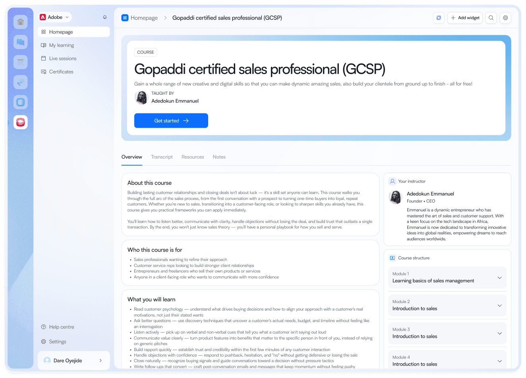Open the blue square app icon in rail
The width and height of the screenshot is (526, 378).
click(21, 102)
